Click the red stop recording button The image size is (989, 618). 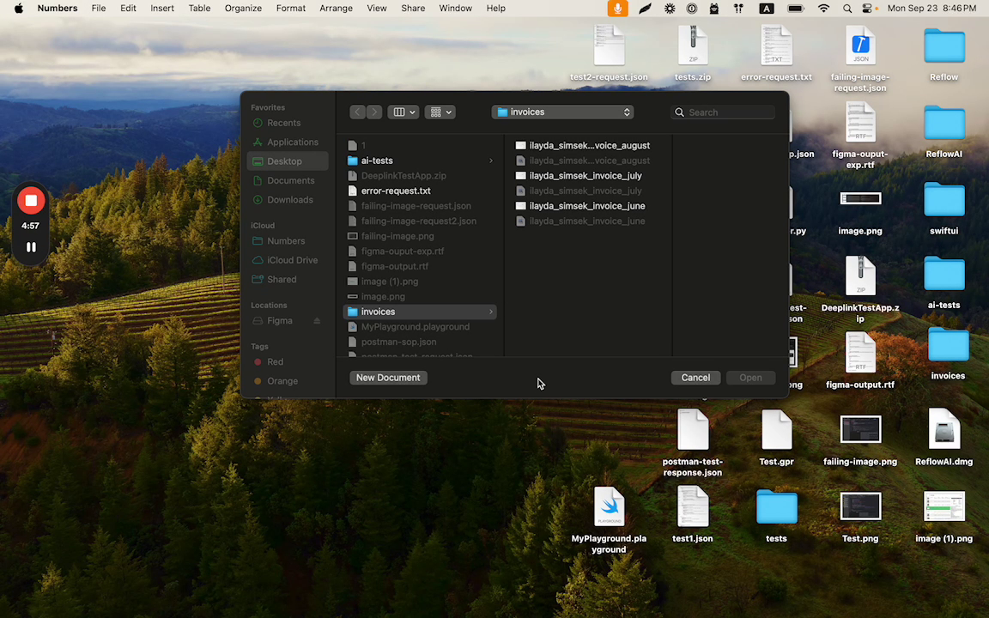tap(31, 201)
